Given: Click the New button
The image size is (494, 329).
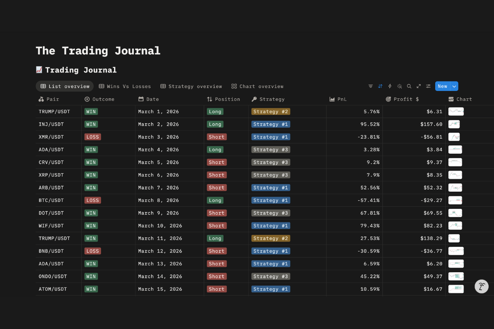Looking at the screenshot, I should (x=443, y=86).
